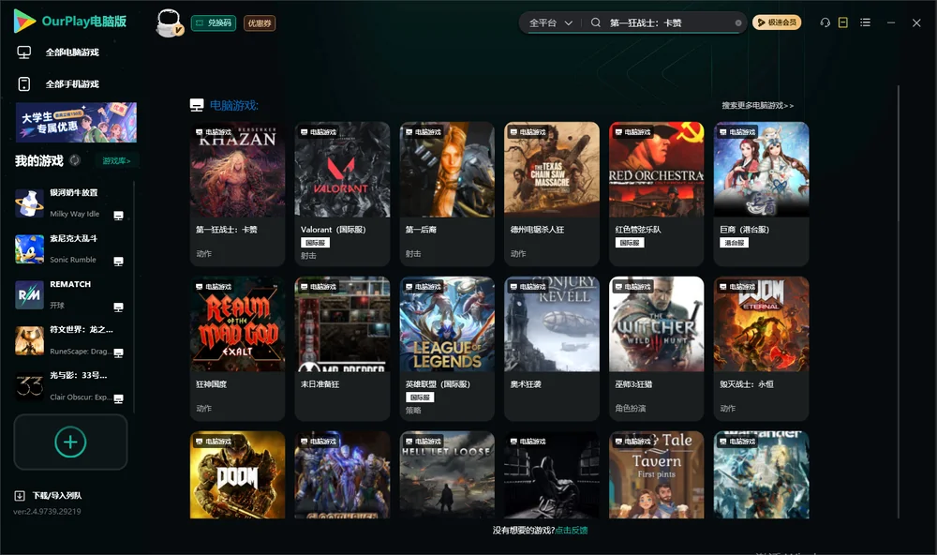Open the 大学生专属优惠 banner

click(77, 122)
